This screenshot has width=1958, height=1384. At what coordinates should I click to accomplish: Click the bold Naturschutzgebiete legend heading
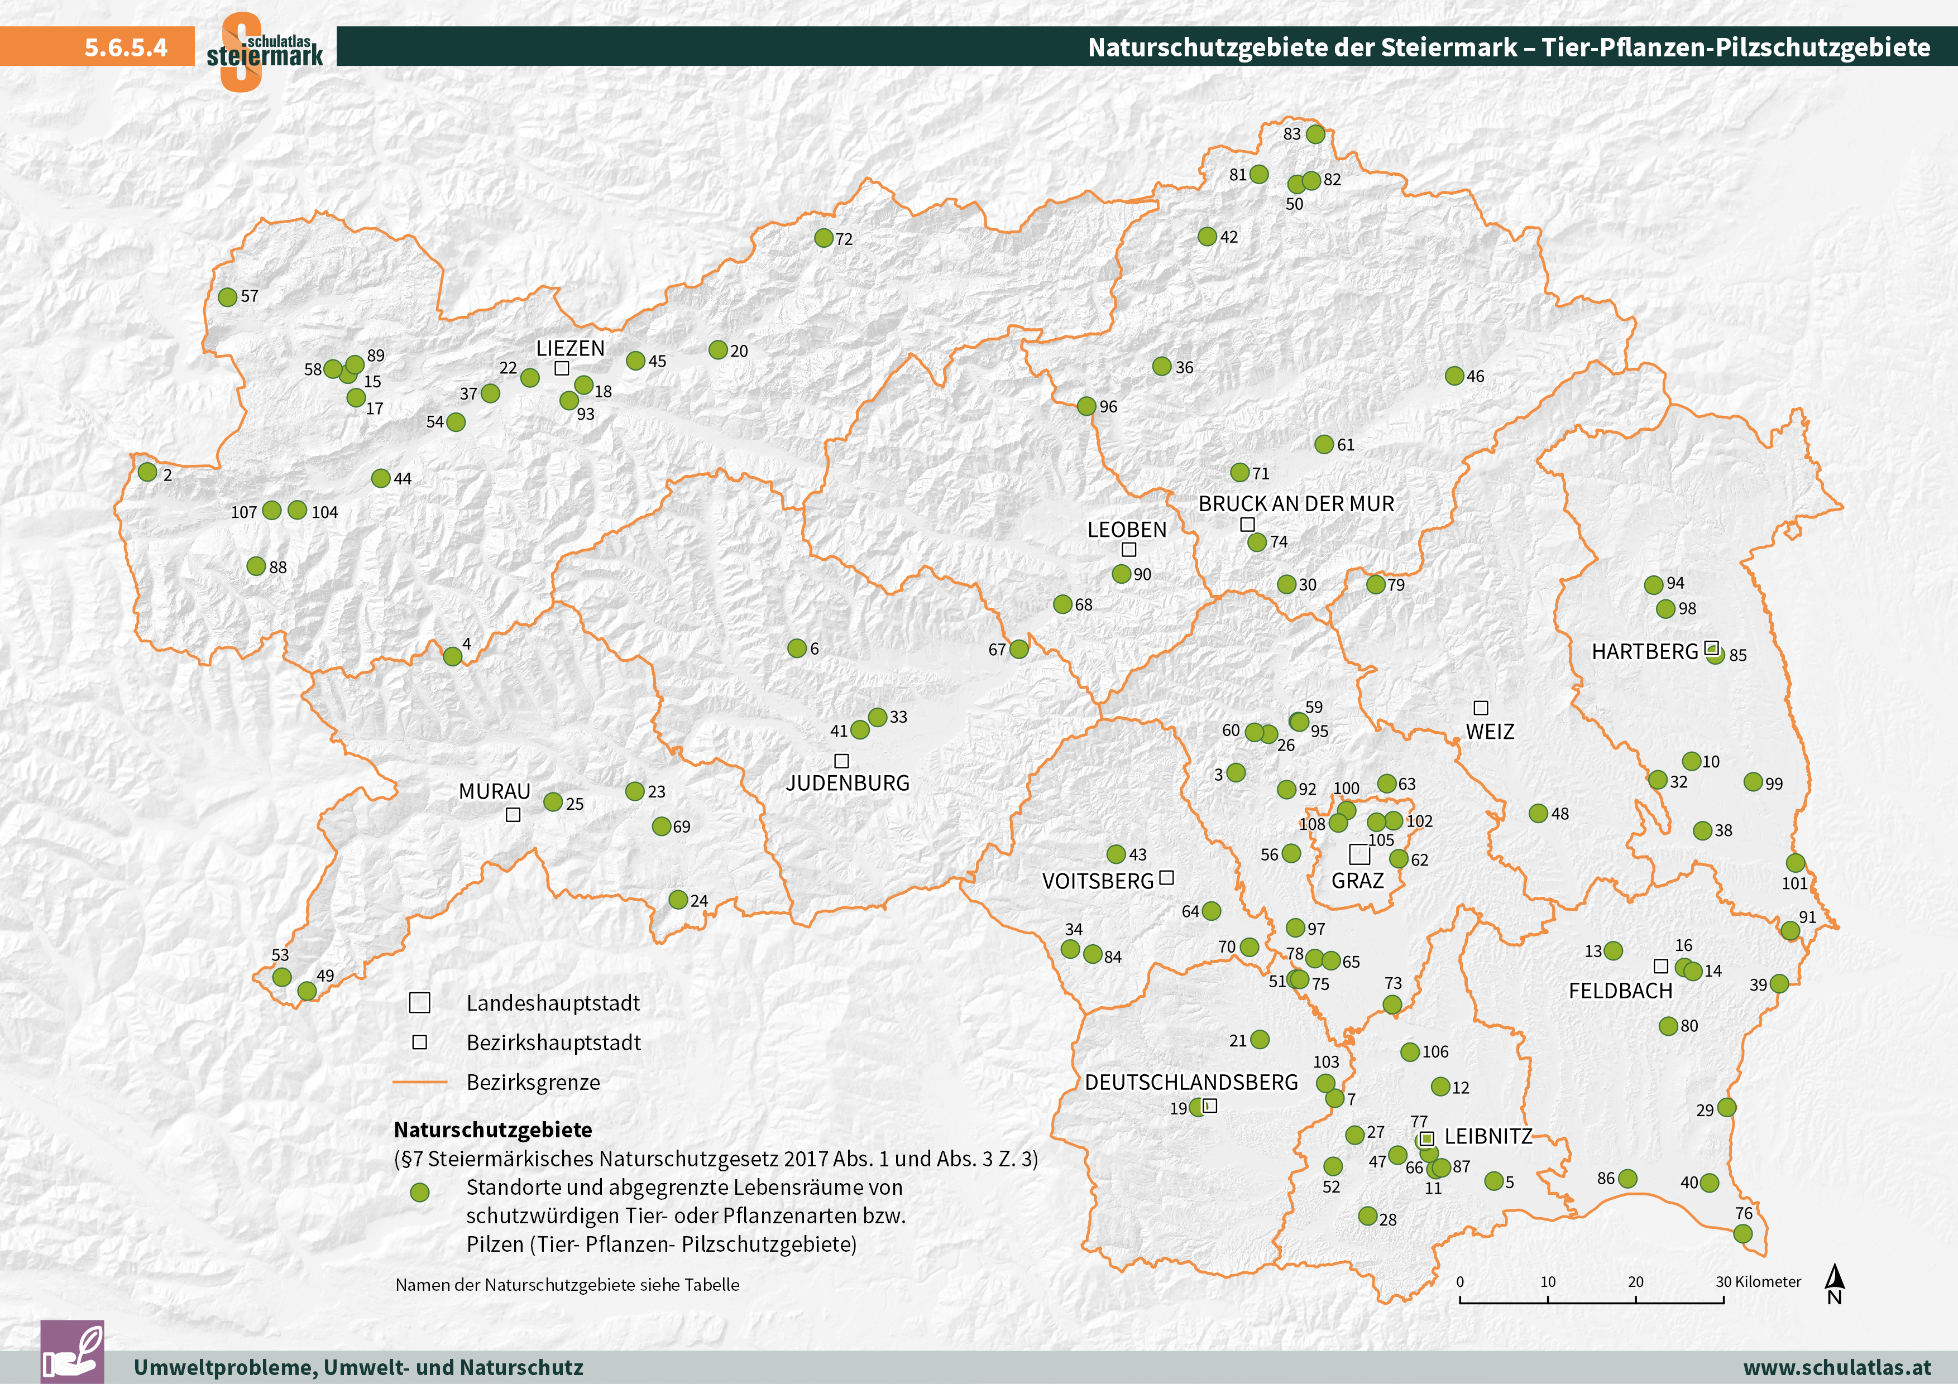pos(493,1130)
